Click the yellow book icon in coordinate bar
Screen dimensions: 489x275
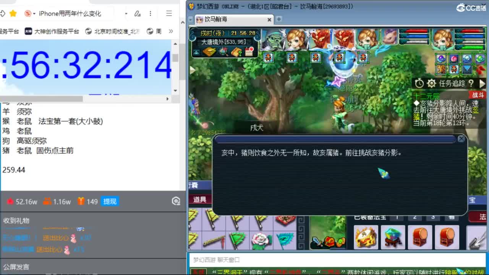click(236, 52)
